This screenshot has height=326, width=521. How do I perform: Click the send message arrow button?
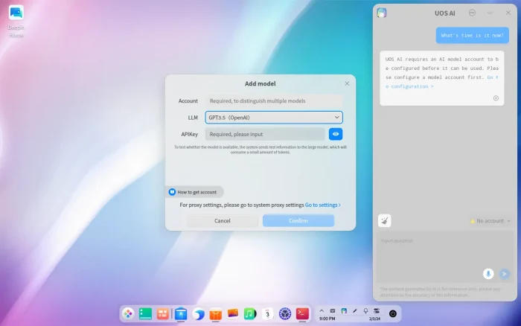(x=505, y=274)
